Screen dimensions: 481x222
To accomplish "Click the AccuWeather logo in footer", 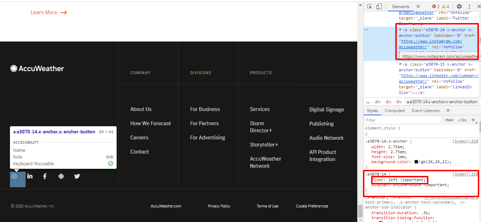I will [x=37, y=68].
